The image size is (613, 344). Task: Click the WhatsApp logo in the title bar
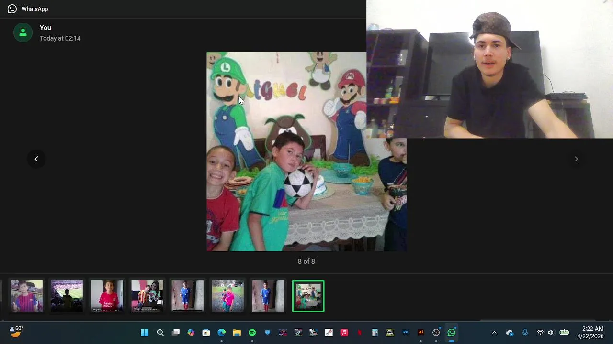pos(12,9)
